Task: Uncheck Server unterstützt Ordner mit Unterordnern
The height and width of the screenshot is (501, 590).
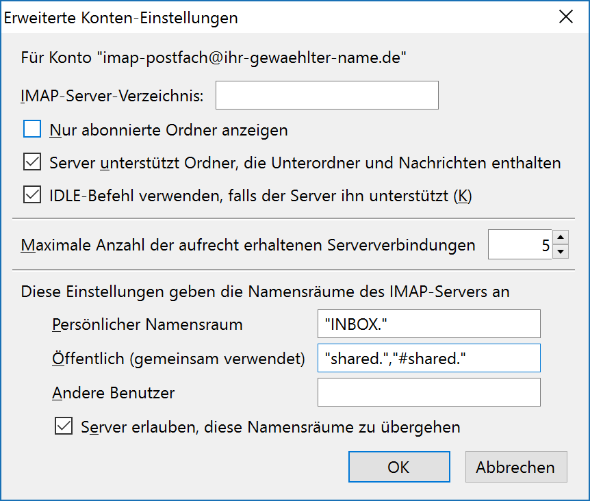Action: 32,162
